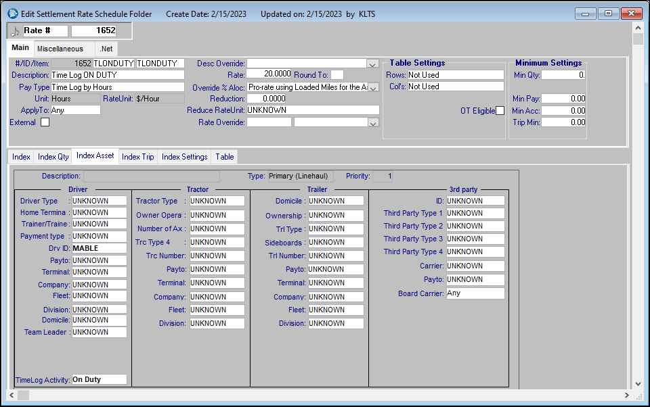Click the Trl Type field

pos(336,229)
